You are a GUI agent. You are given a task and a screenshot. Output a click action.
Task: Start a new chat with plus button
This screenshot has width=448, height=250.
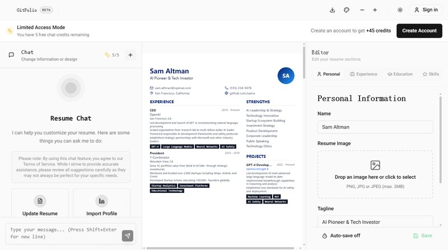130,55
